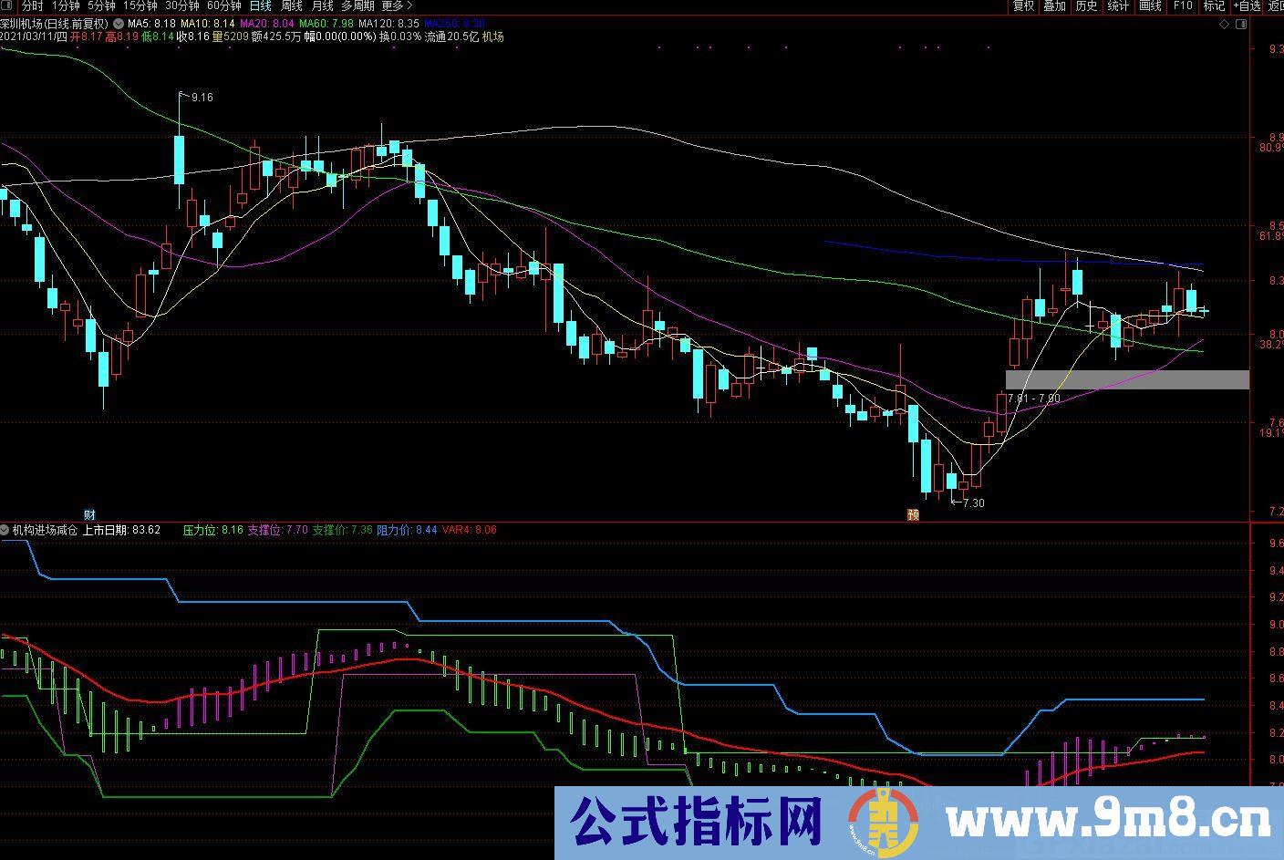Select the 5分钟 period tab
The image size is (1284, 860).
pos(101,5)
